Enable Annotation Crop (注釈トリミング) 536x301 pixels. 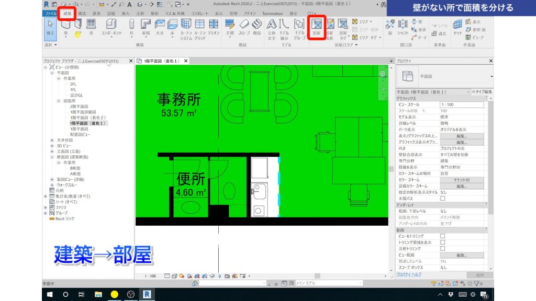443,248
